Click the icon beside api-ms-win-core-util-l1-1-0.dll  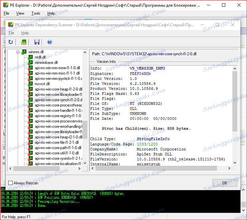30,153
